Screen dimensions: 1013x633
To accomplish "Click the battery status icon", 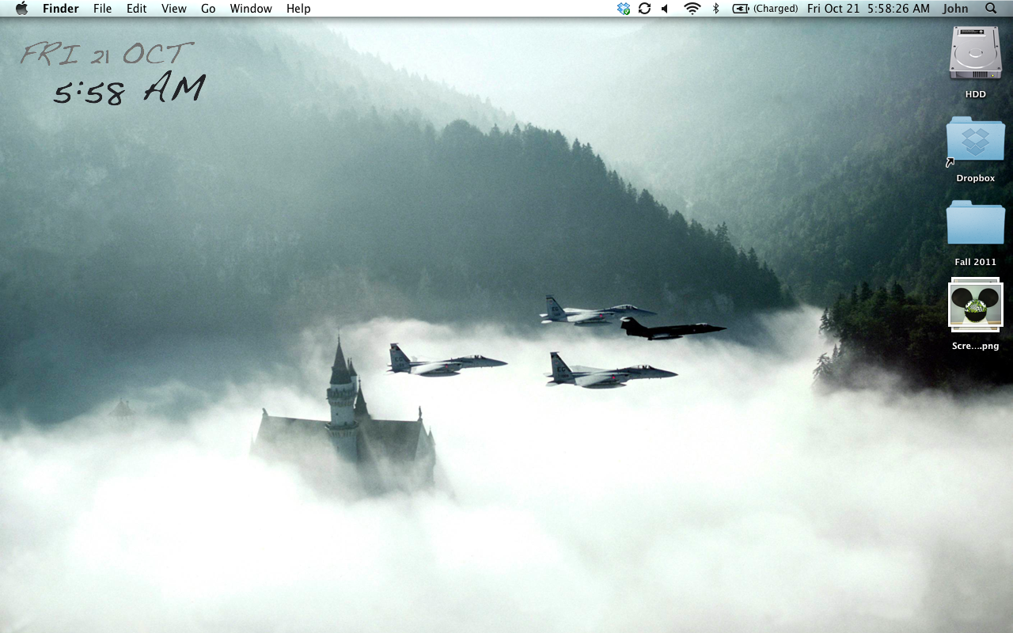I will [741, 9].
